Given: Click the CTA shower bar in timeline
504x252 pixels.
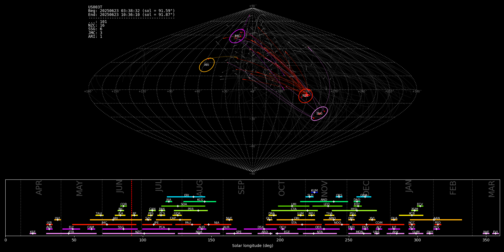Looking at the screenshot, I should [x=295, y=211].
